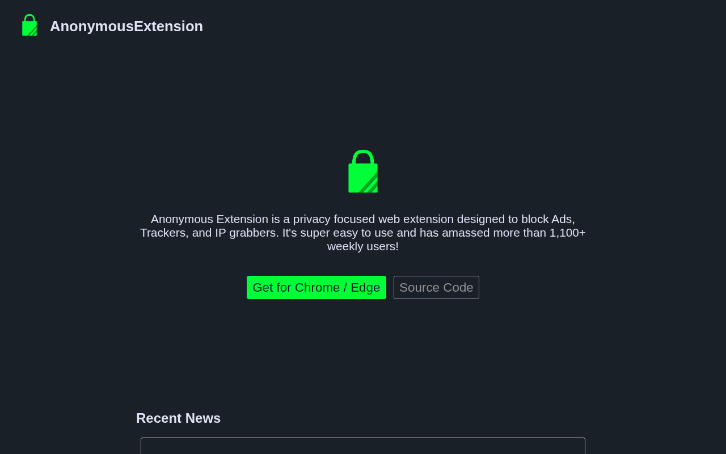Open the news card under Recent News
Screen dimensions: 726x454
(363, 445)
